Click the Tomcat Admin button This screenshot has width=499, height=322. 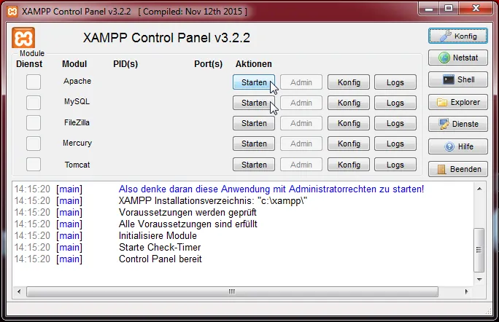(x=301, y=165)
